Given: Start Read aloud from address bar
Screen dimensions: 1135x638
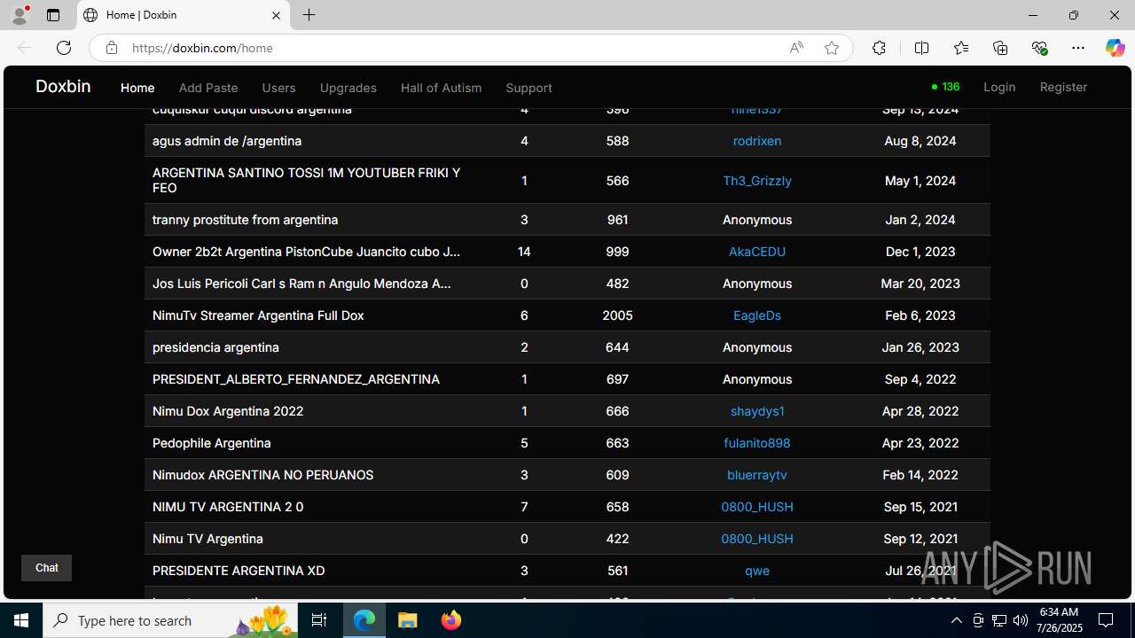Looking at the screenshot, I should coord(796,48).
